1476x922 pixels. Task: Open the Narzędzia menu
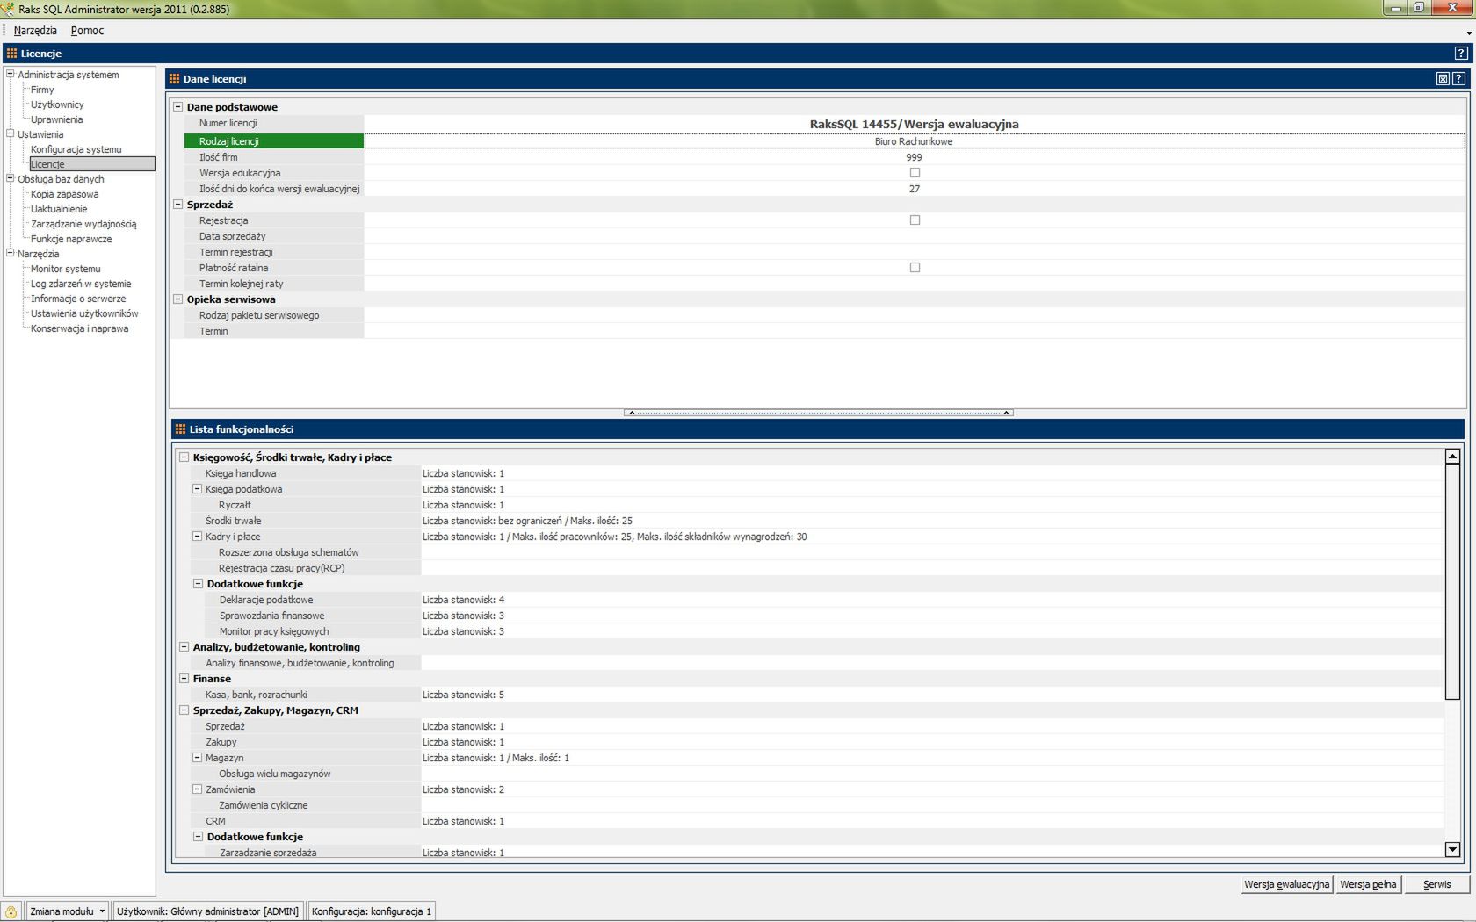coord(35,31)
